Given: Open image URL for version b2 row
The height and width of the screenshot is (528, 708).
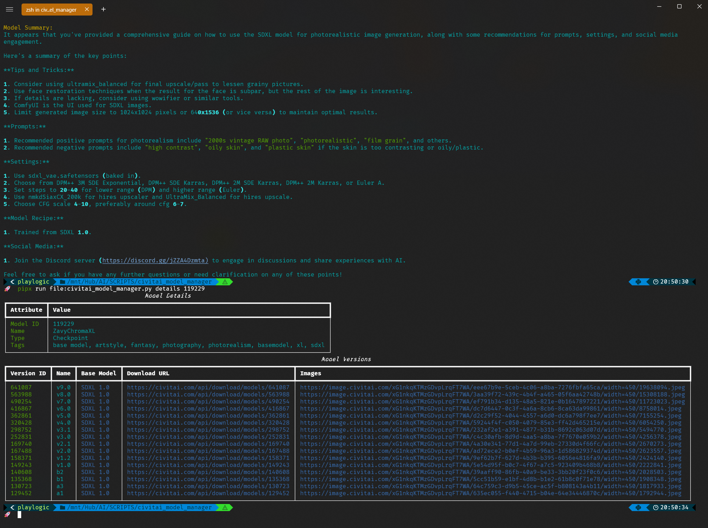Looking at the screenshot, I should [x=490, y=472].
